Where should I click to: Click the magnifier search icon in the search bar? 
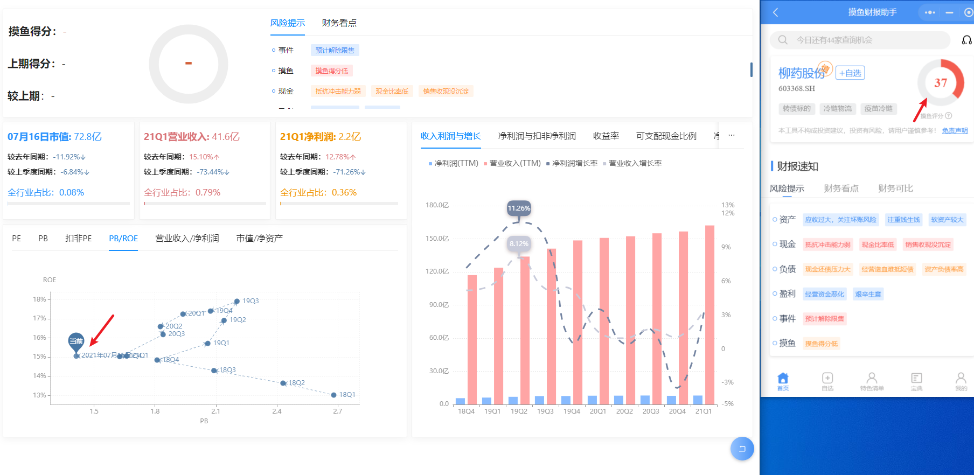(783, 40)
